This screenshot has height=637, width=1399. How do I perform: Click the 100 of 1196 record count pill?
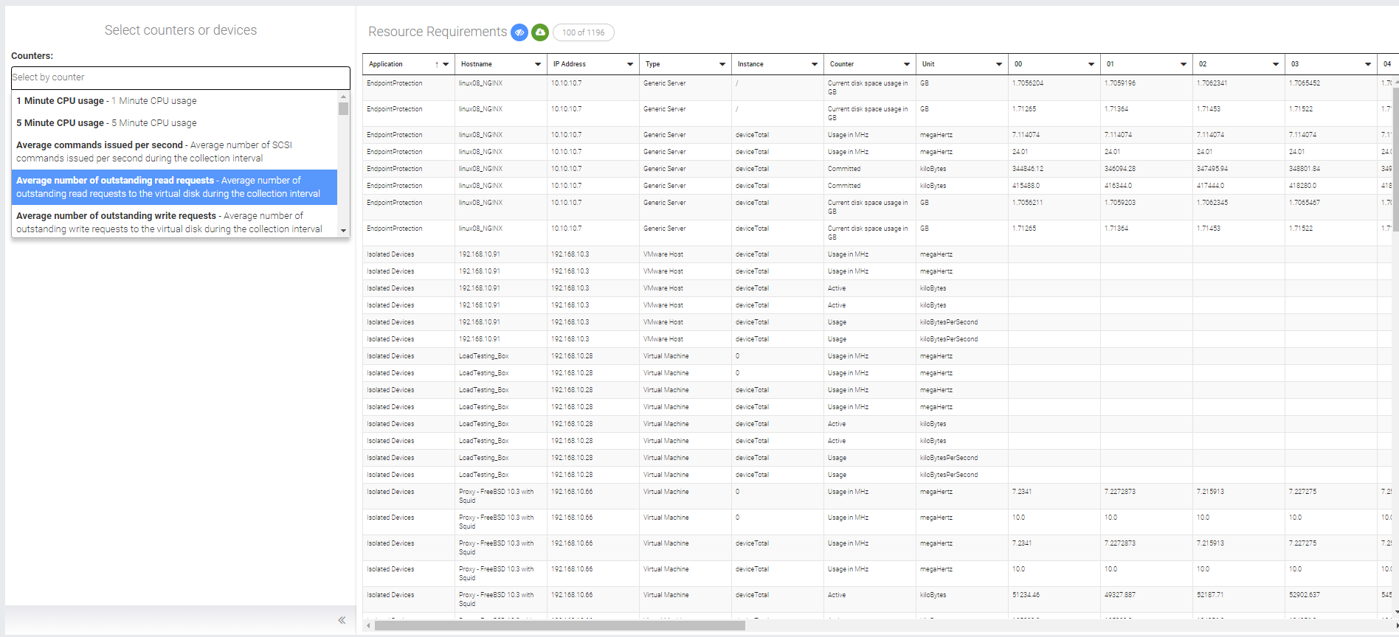point(584,32)
